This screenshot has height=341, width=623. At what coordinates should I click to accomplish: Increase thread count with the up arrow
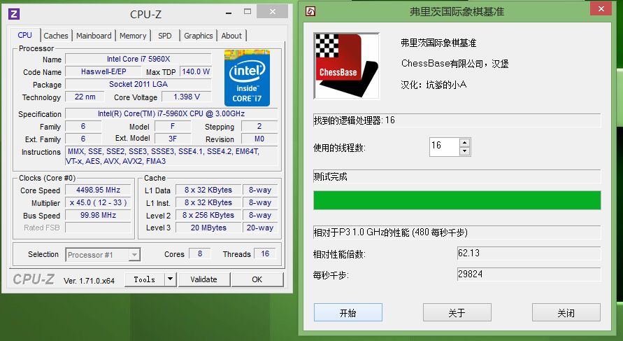point(464,142)
